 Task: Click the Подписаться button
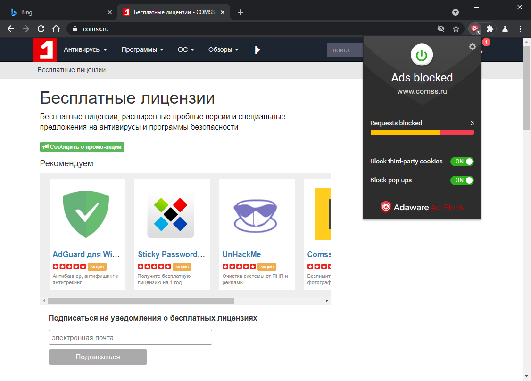tap(98, 357)
